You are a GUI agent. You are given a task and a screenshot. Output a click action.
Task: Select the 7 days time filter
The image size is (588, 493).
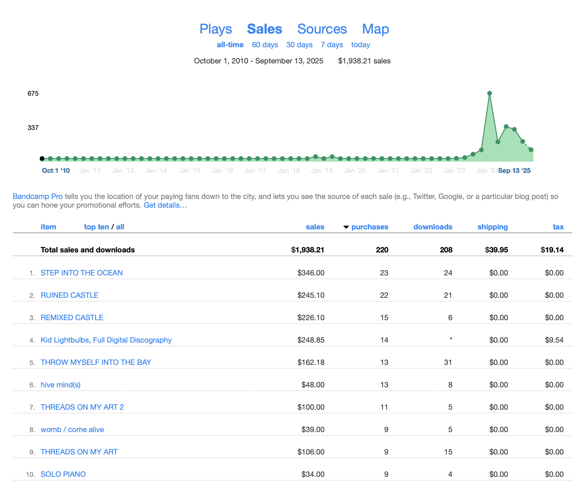tap(332, 45)
